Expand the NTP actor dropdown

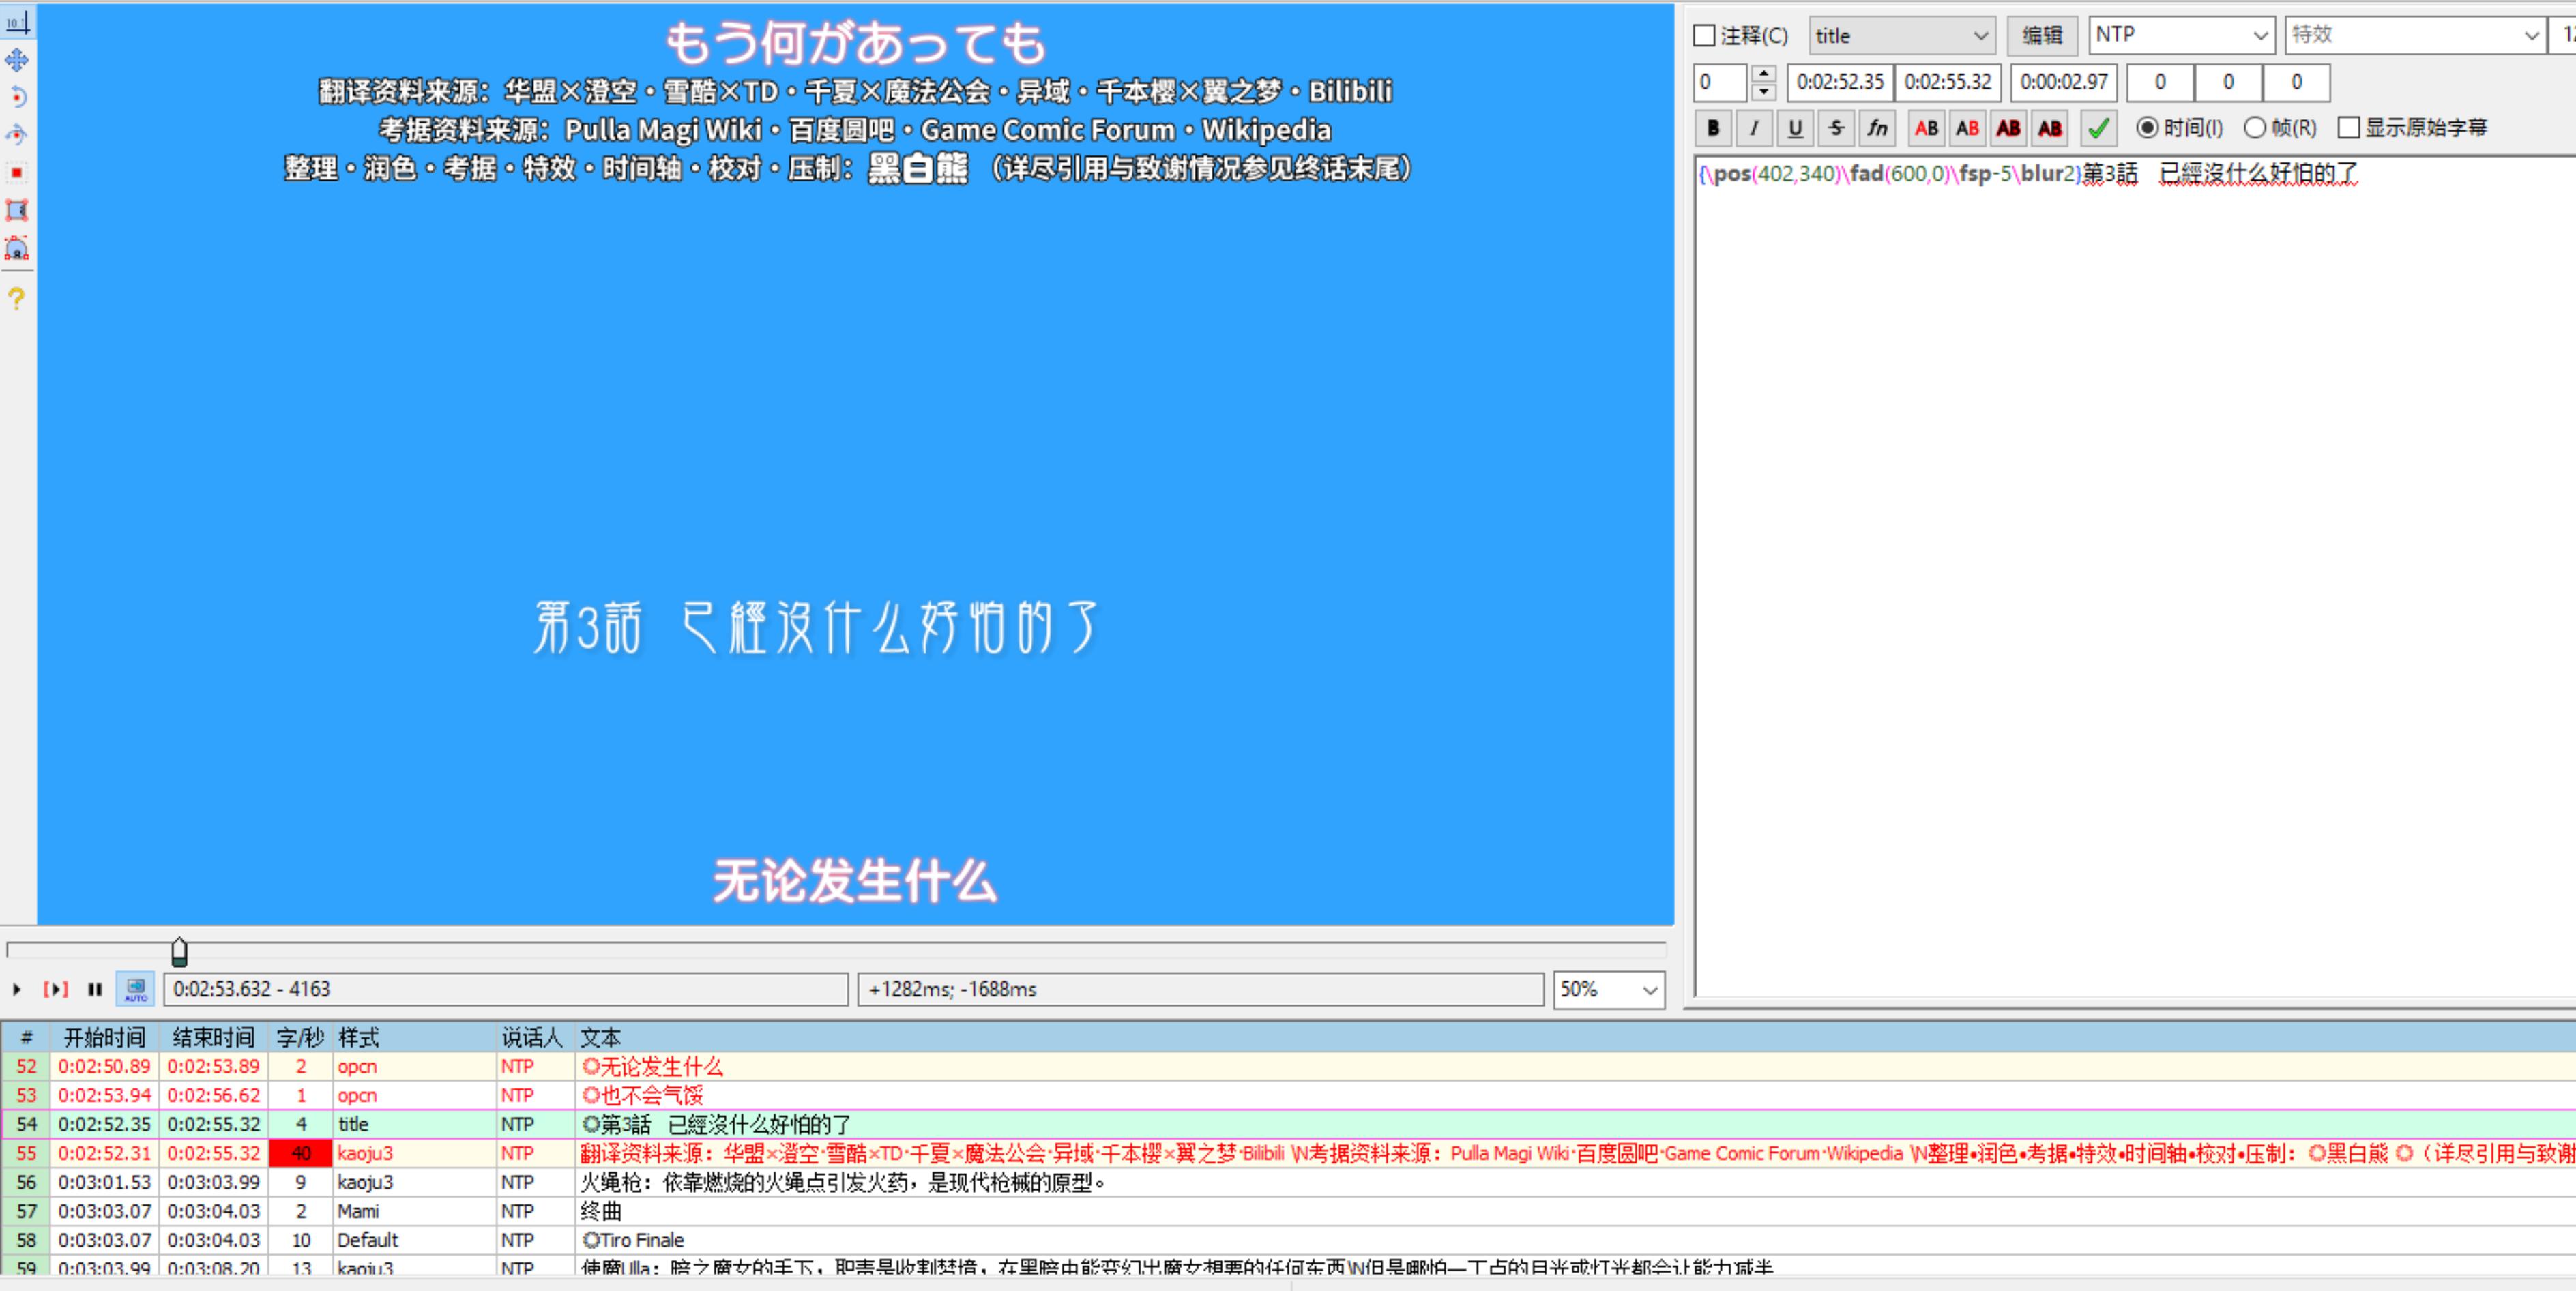click(x=2181, y=36)
